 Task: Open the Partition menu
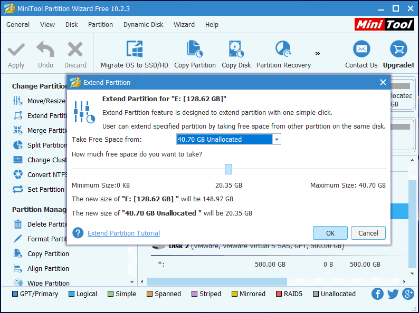[x=100, y=25]
